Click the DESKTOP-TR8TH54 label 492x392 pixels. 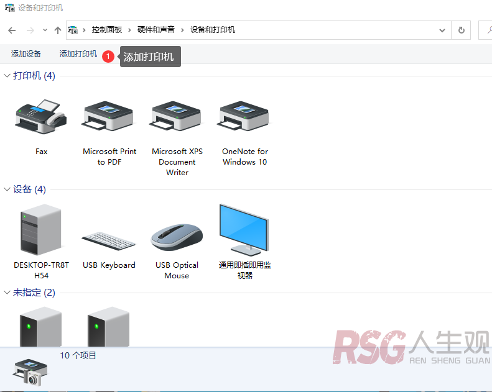(x=42, y=270)
